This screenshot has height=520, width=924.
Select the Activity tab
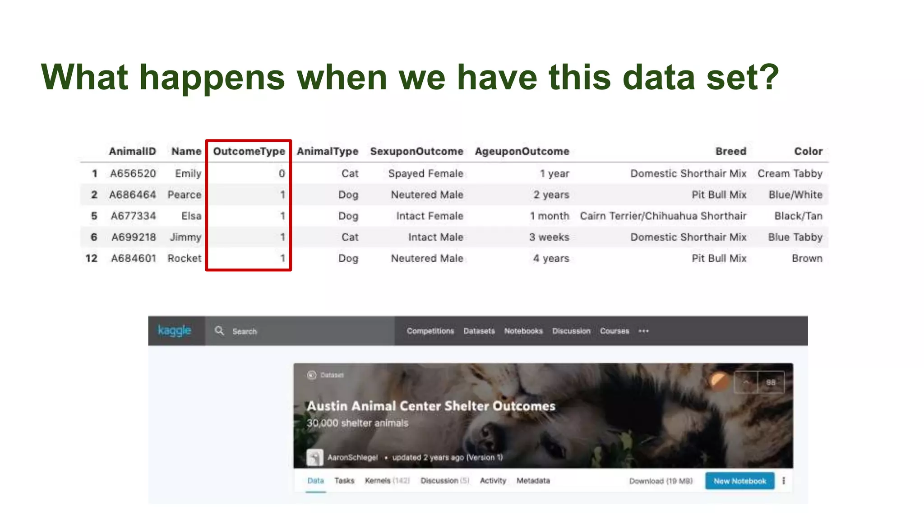[x=493, y=481]
